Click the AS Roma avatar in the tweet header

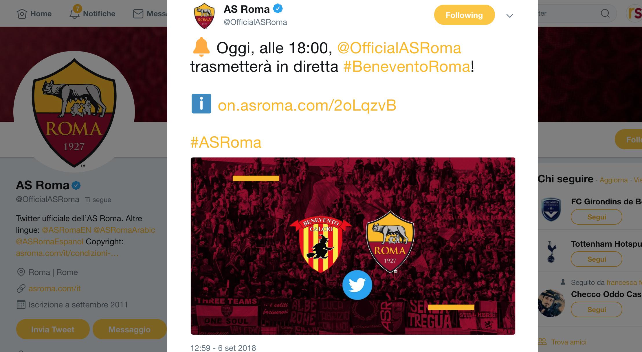point(204,16)
